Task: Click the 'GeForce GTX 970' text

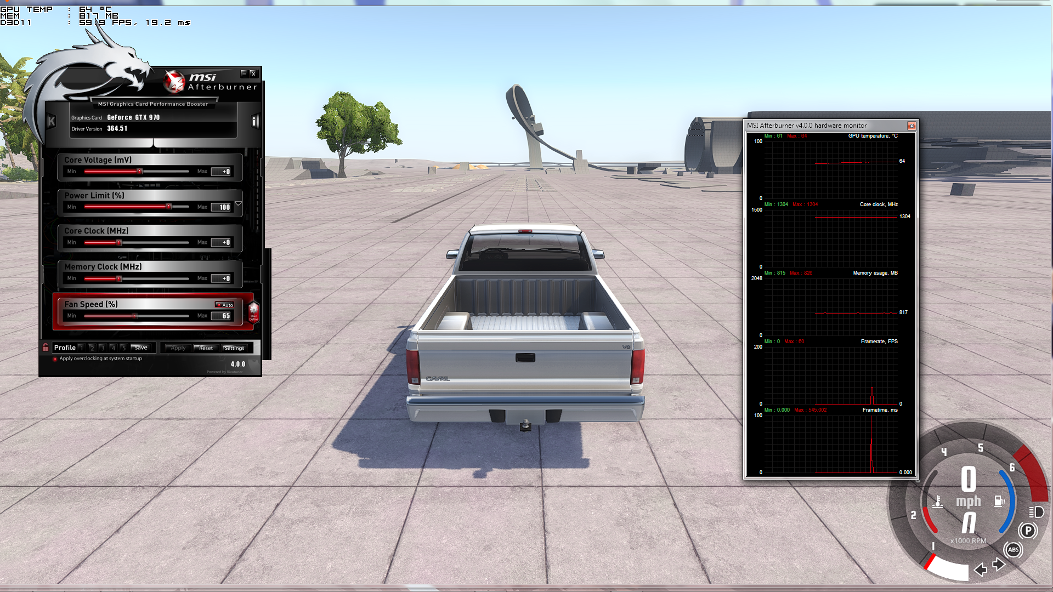Action: [133, 117]
